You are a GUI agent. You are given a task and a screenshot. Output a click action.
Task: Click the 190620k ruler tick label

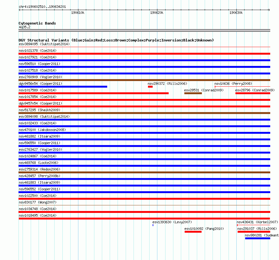click(x=157, y=13)
